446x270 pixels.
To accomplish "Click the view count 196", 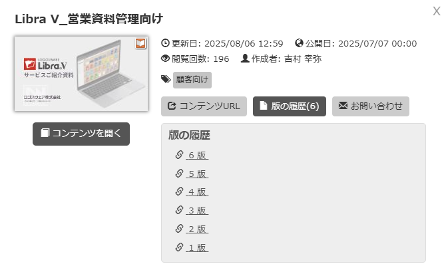I will (221, 59).
